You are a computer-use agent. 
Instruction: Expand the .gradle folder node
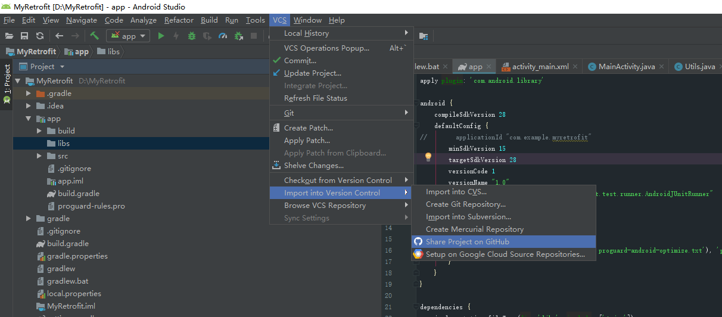point(29,94)
